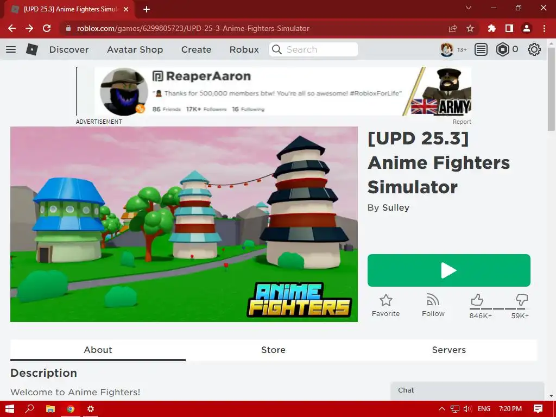Click into the Roblox Search field
This screenshot has height=417, width=556.
click(313, 49)
